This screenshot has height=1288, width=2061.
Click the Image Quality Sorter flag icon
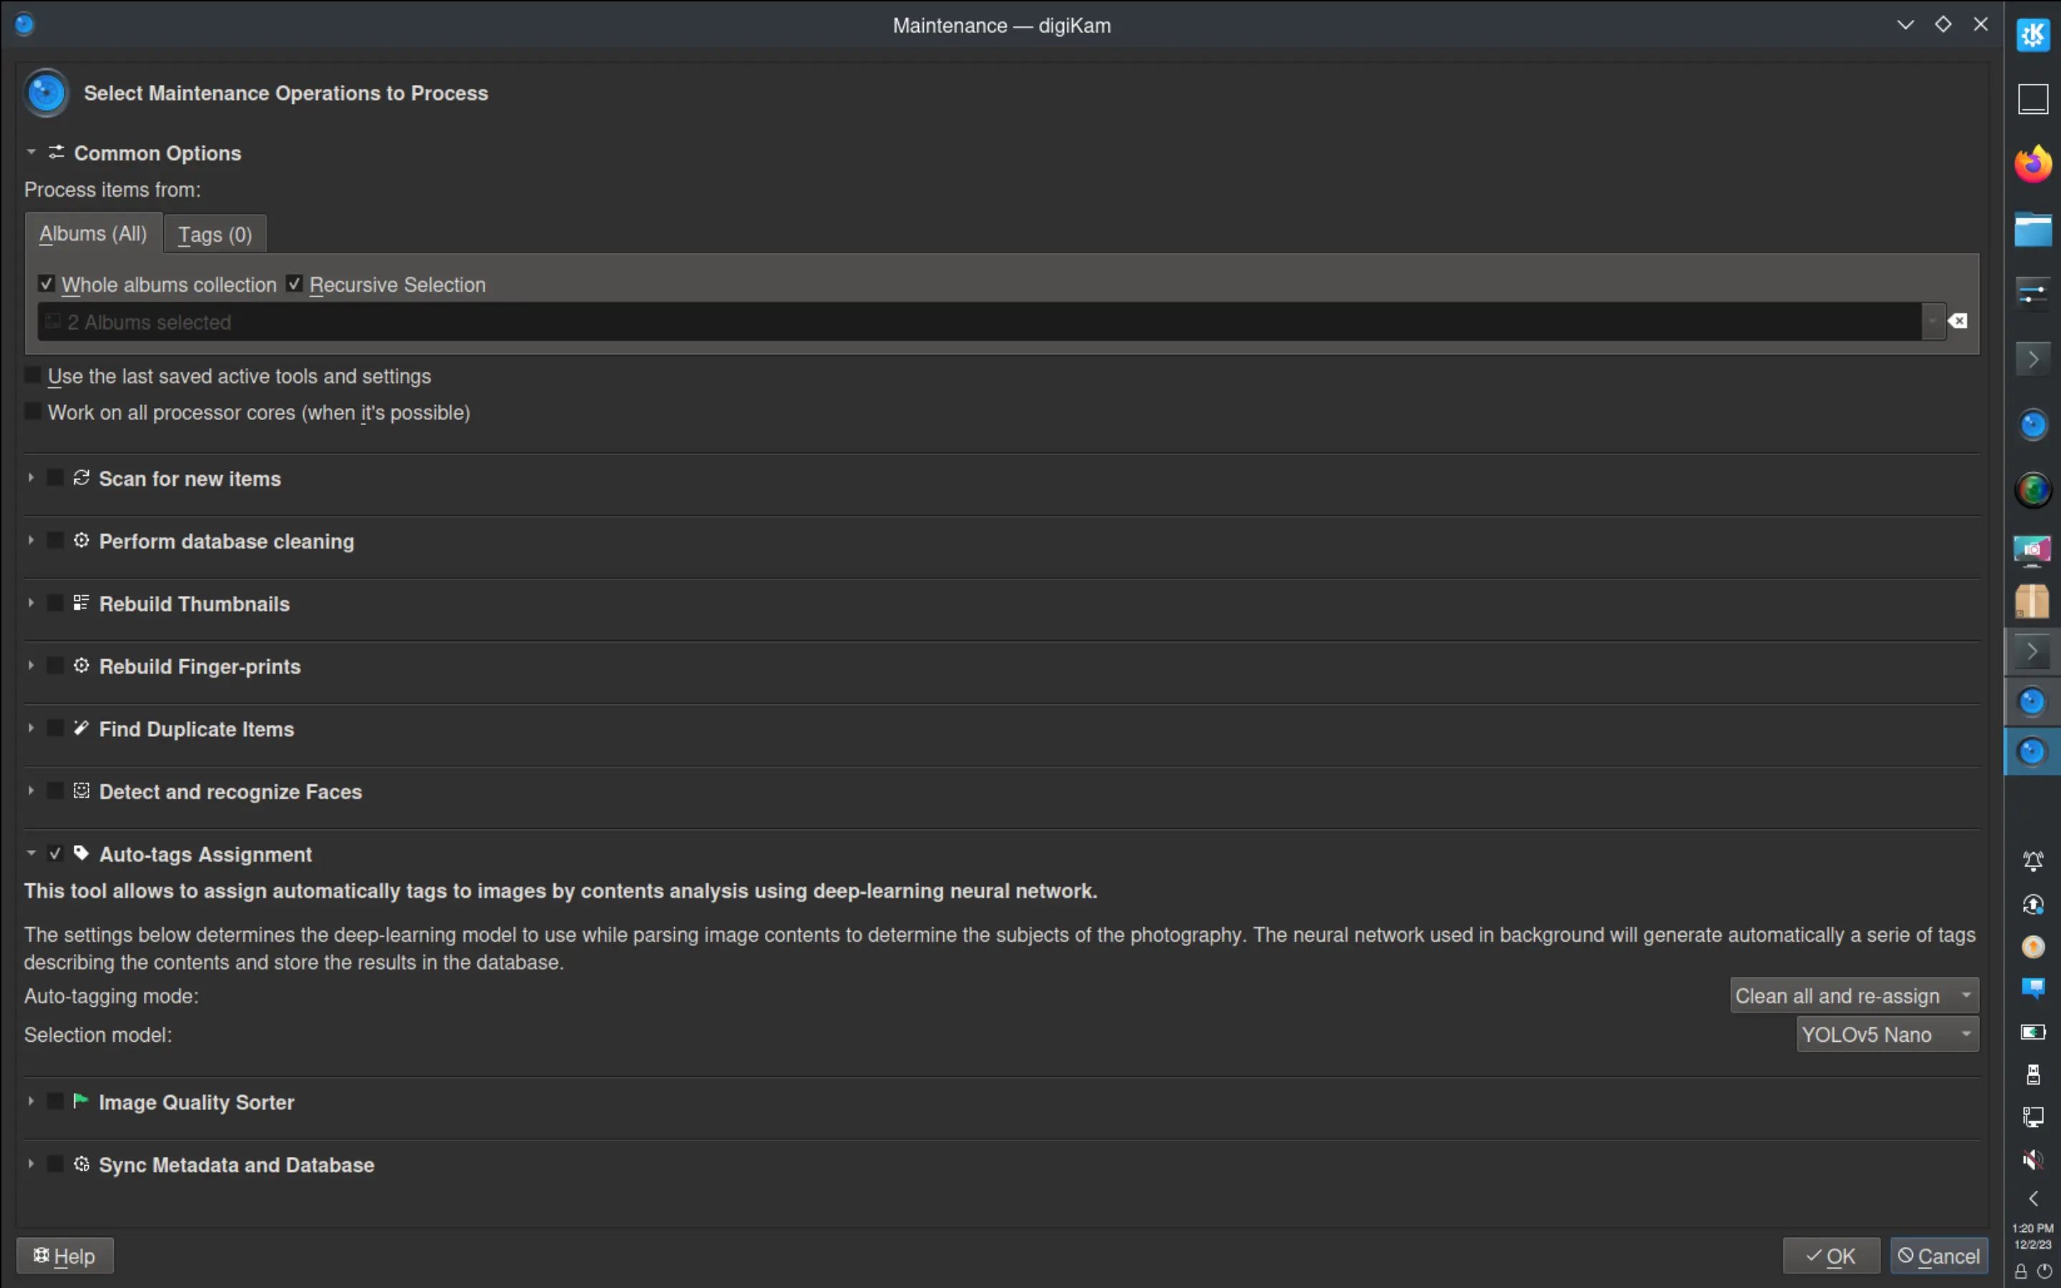pyautogui.click(x=81, y=1101)
